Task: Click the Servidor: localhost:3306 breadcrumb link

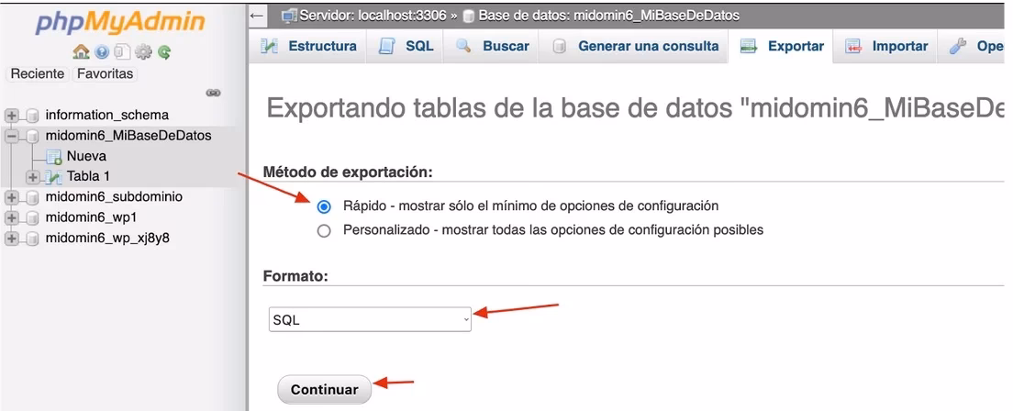Action: [373, 16]
